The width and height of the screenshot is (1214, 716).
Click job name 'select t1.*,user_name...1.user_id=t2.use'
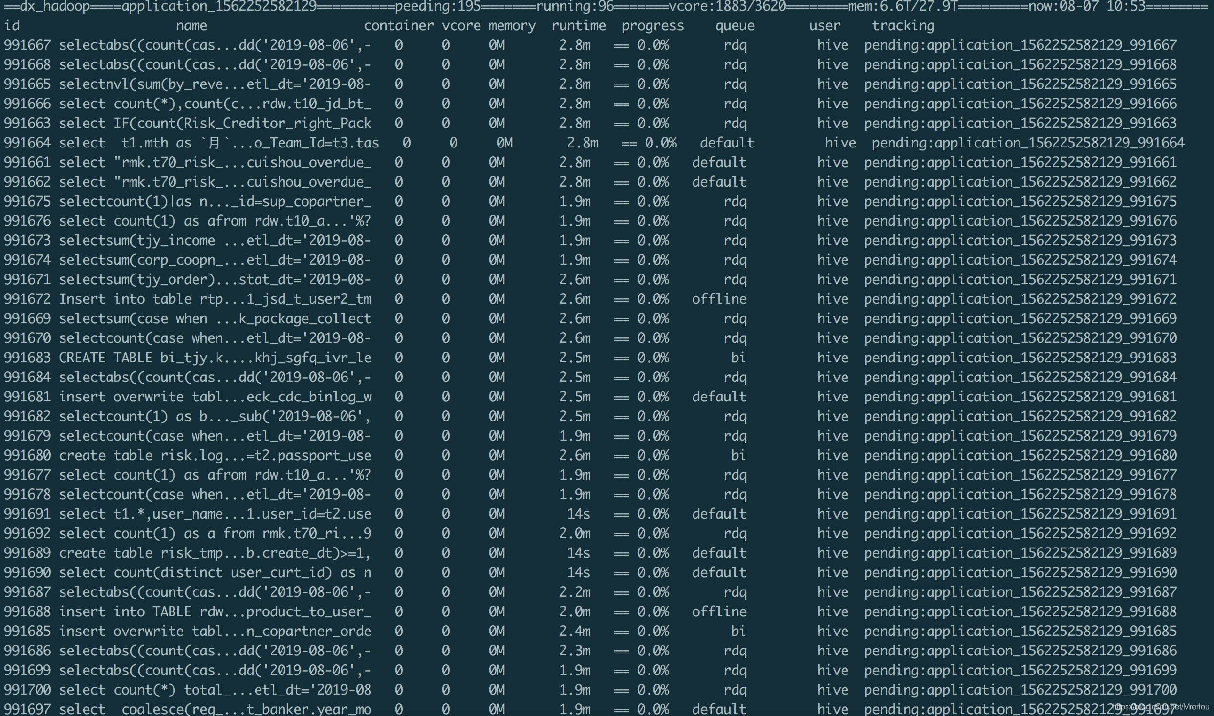(x=215, y=514)
